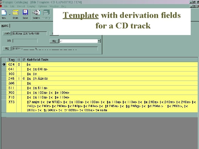Open the Record menu

click(x=21, y=6)
